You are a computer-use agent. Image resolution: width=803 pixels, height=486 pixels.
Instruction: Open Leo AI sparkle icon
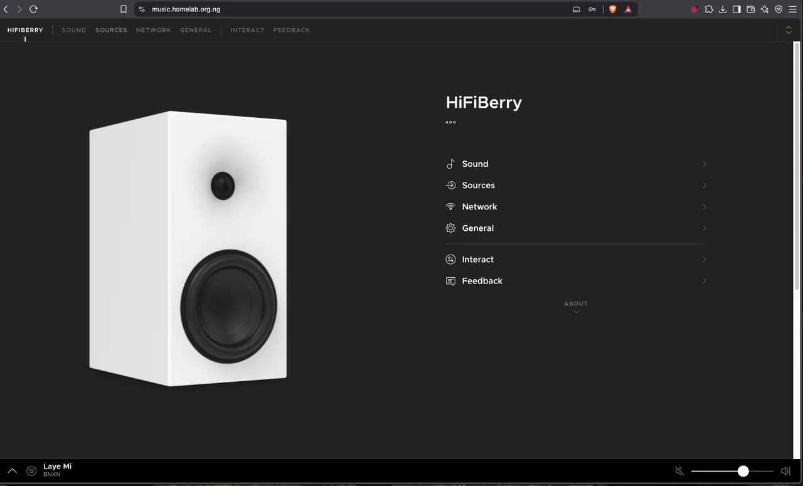[765, 9]
